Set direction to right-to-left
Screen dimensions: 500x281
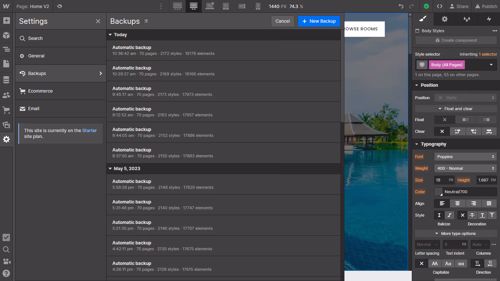[x=490, y=263]
